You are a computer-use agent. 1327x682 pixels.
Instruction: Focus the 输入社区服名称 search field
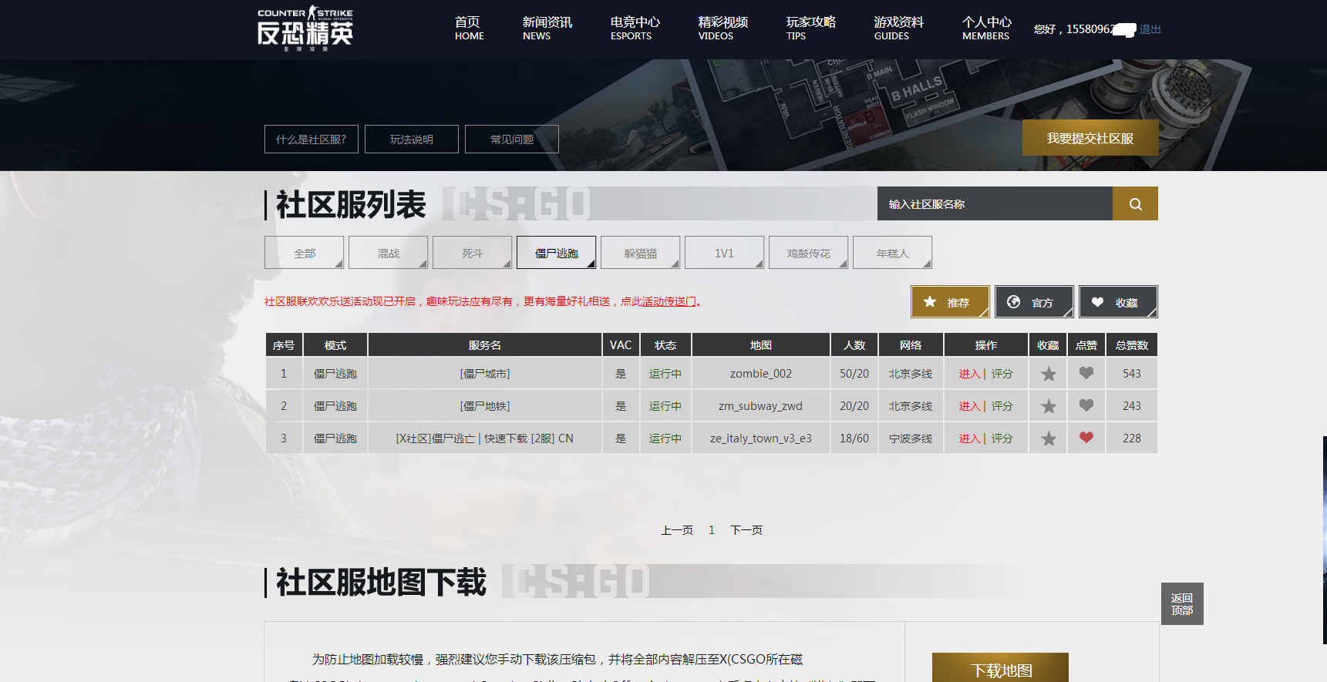coord(995,203)
